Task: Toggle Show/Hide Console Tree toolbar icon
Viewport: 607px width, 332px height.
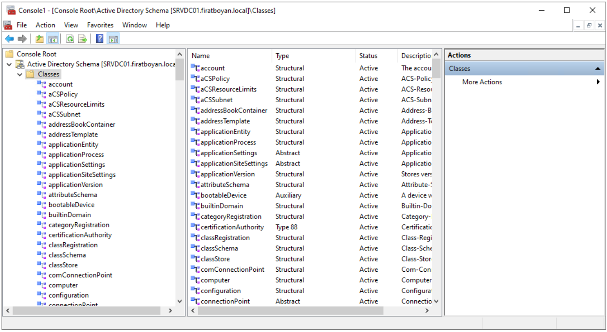Action: (x=53, y=39)
